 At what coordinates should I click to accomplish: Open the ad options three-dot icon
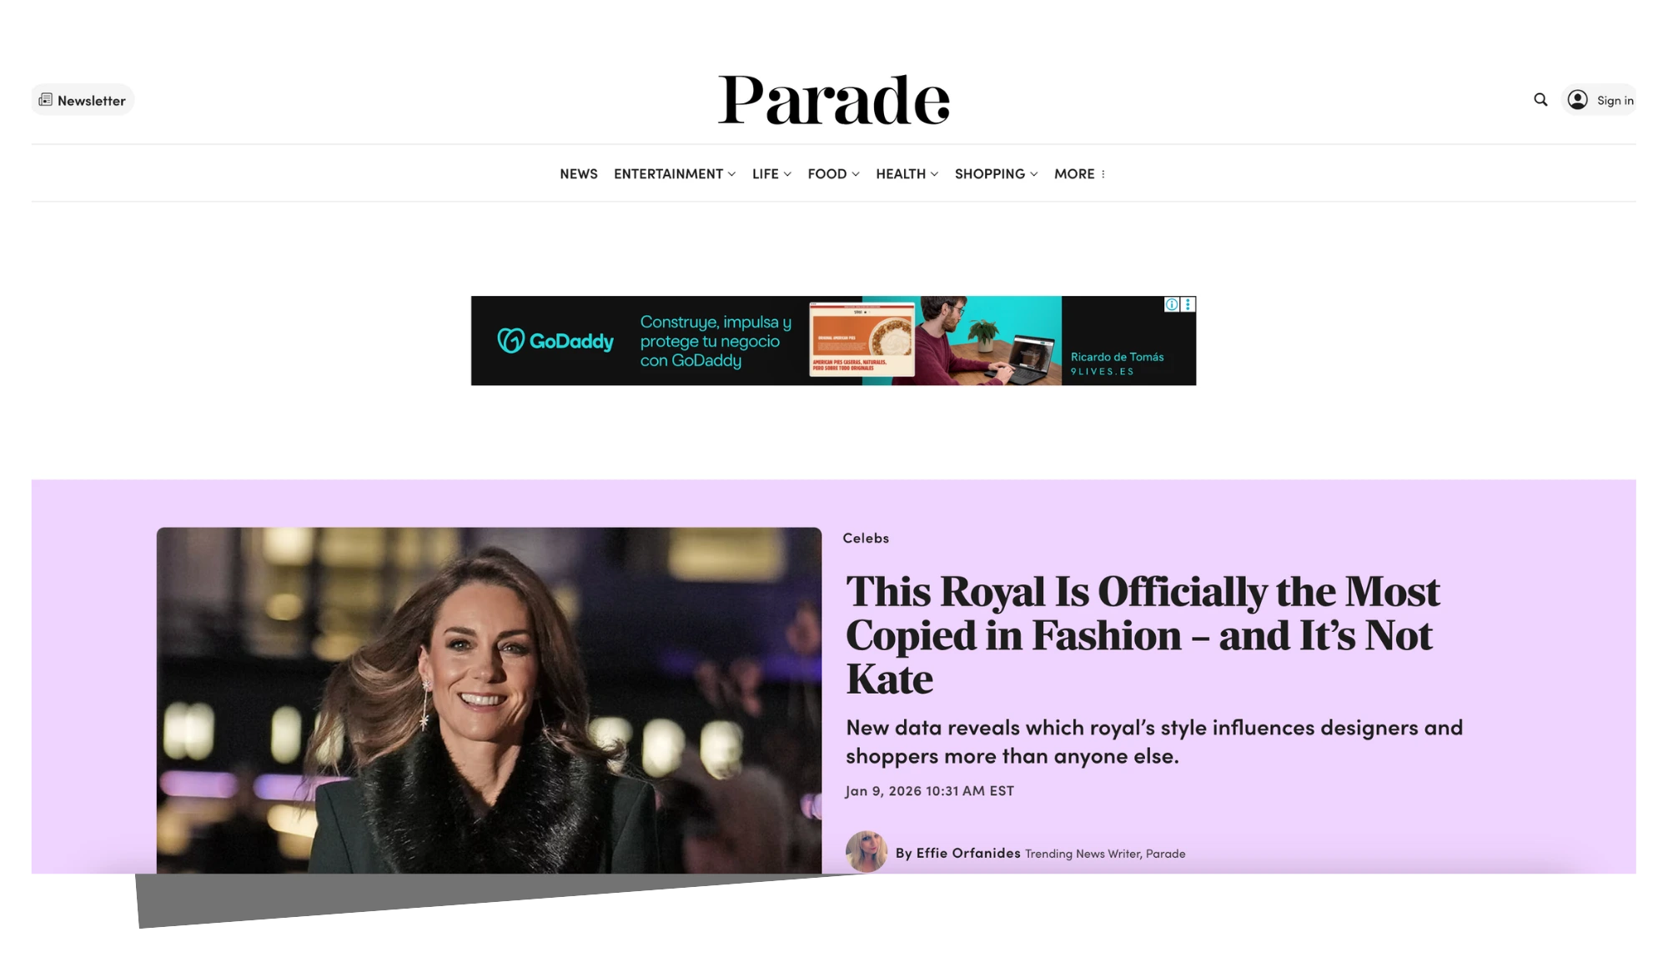pyautogui.click(x=1188, y=304)
